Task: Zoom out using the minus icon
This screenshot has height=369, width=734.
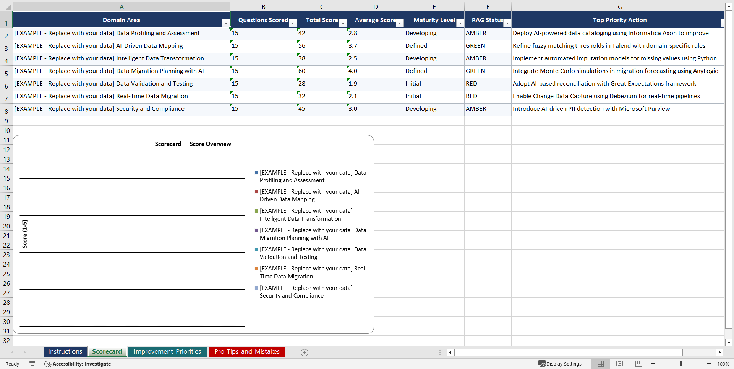Action: pyautogui.click(x=653, y=364)
